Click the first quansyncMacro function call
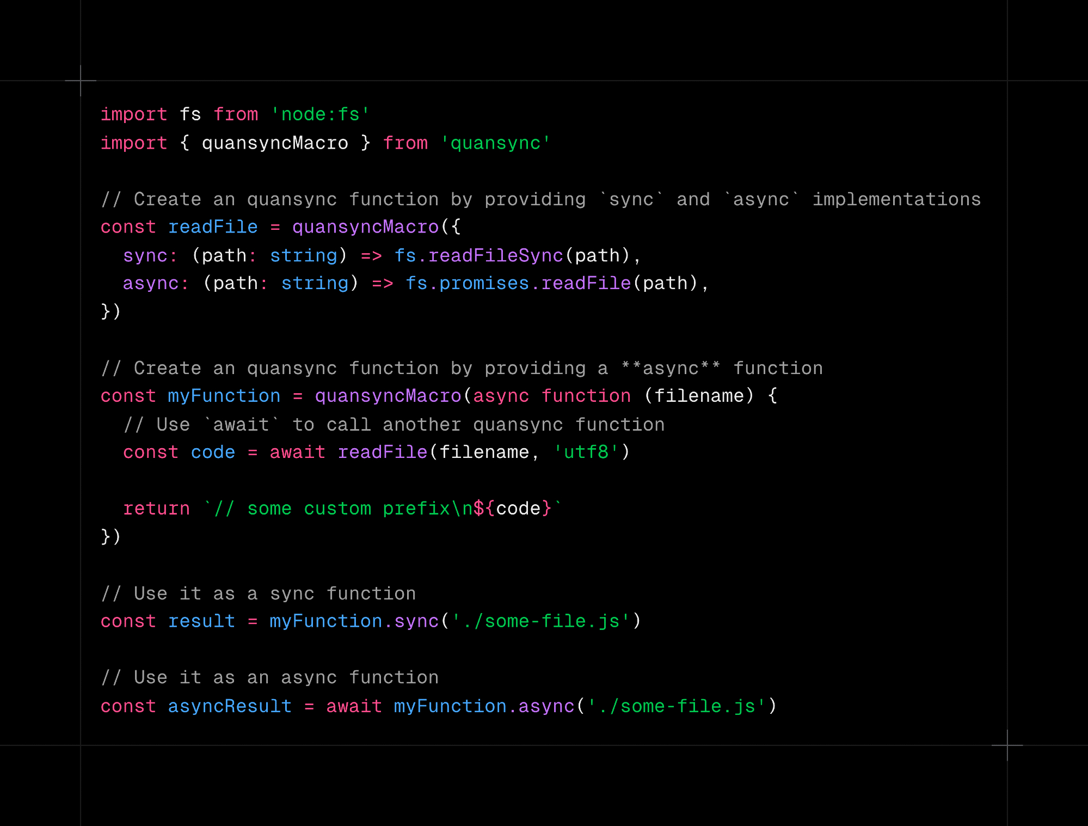 pyautogui.click(x=365, y=227)
